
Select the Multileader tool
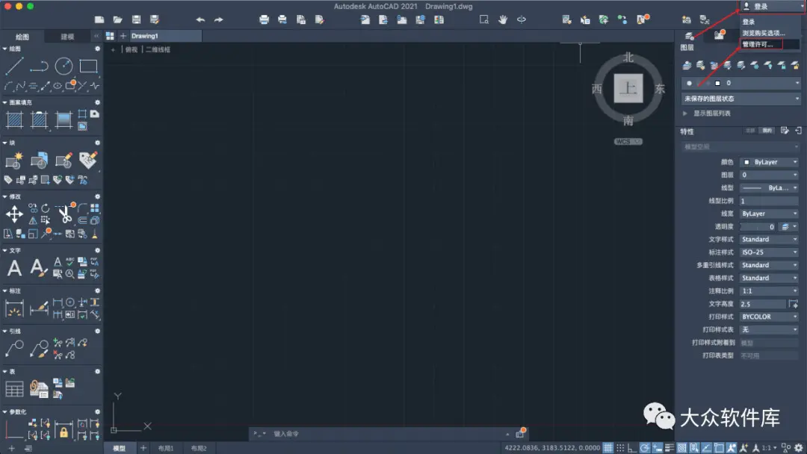point(14,349)
